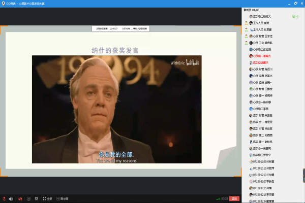Click the avatar next to member 071903213

tap(251, 195)
